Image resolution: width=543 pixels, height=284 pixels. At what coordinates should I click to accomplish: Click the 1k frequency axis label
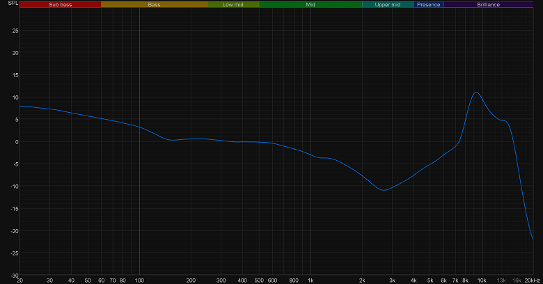[310, 281]
